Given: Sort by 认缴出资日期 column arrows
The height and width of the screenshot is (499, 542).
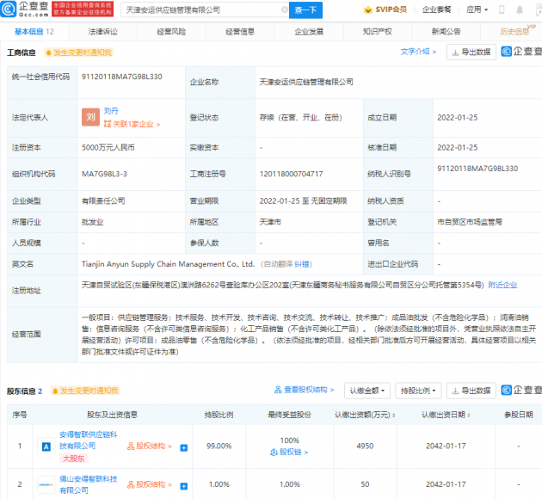Looking at the screenshot, I should [x=468, y=415].
